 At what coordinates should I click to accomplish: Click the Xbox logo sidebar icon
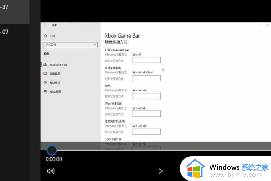[45, 91]
